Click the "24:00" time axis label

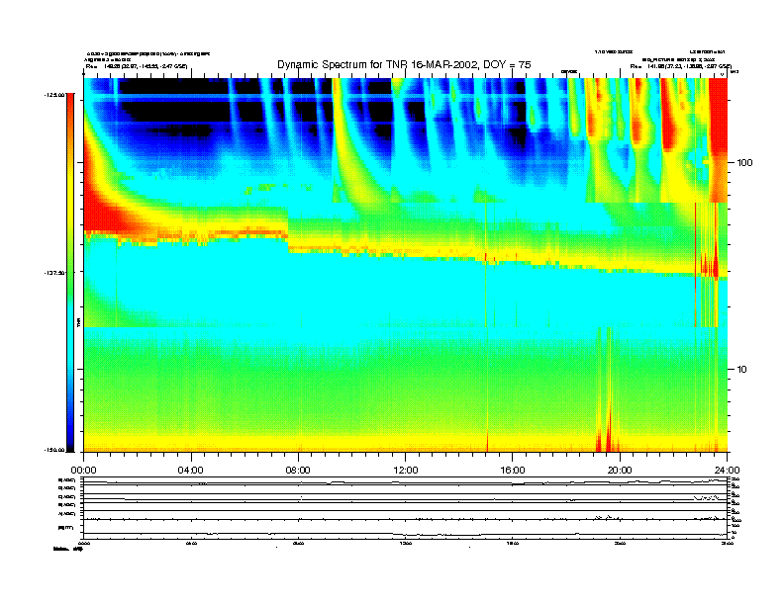[727, 471]
